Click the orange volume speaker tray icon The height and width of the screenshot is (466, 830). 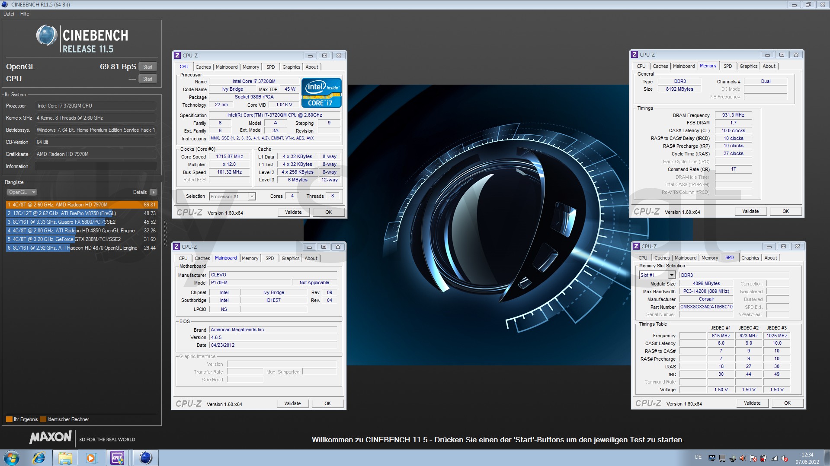click(743, 458)
